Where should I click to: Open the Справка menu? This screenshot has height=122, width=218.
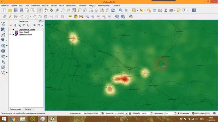point(116,5)
